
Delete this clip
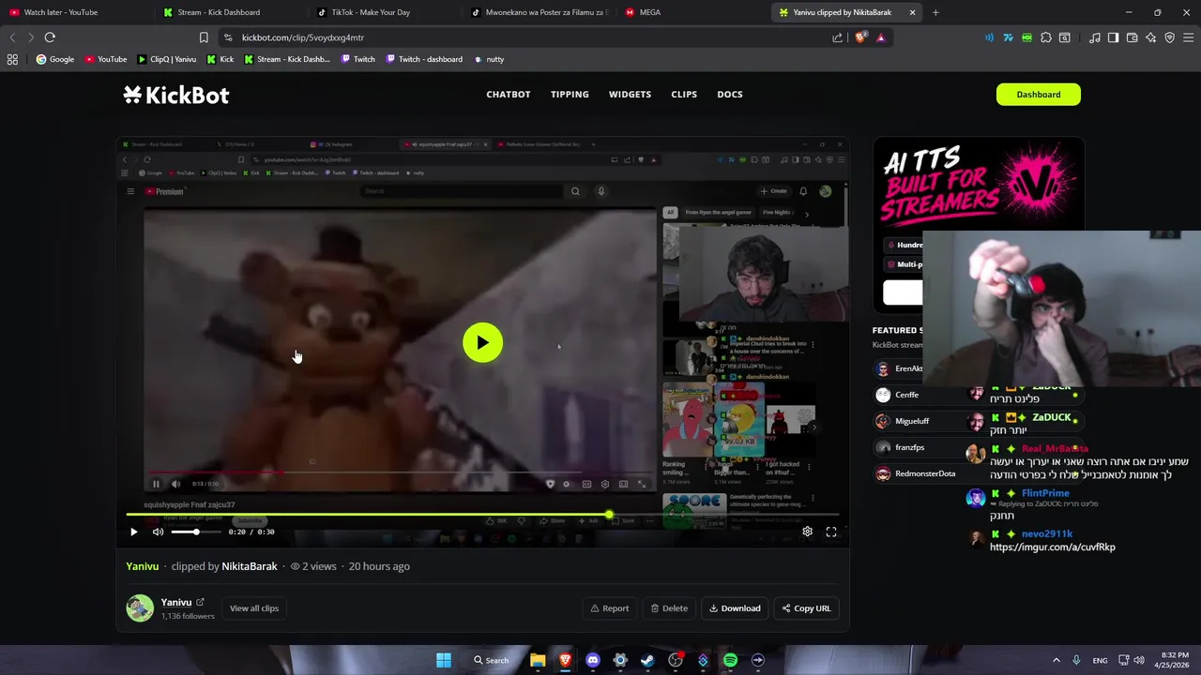click(669, 608)
